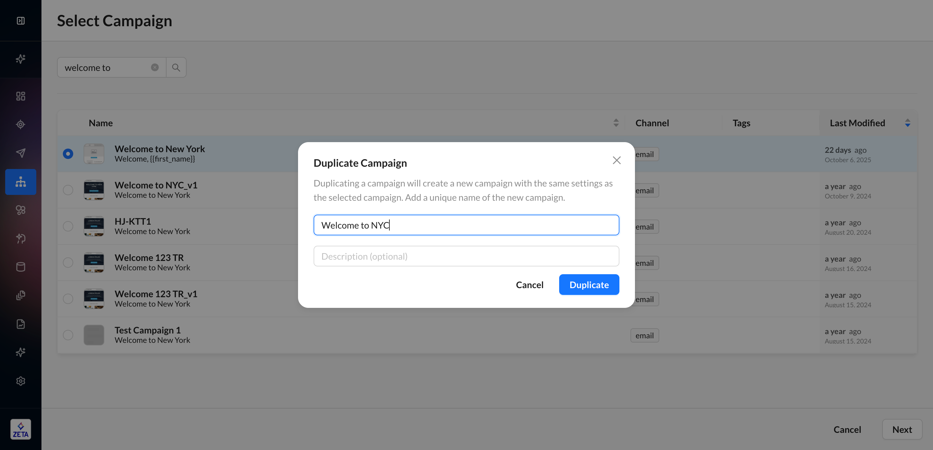Click the target audience icon in sidebar
This screenshot has height=450, width=933.
(x=21, y=125)
